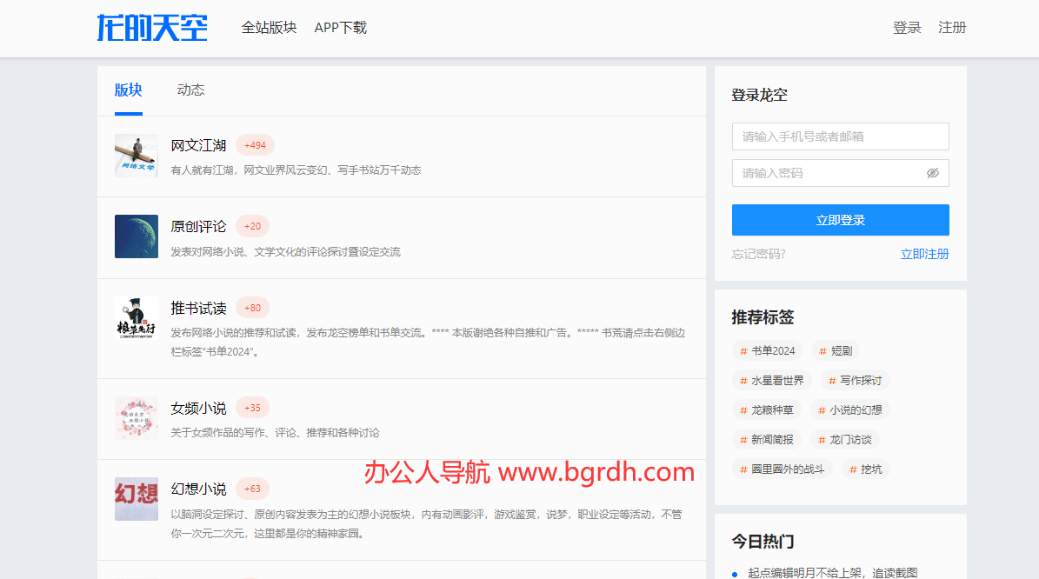The width and height of the screenshot is (1039, 579).
Task: Focus the phone or email input field
Action: (840, 136)
